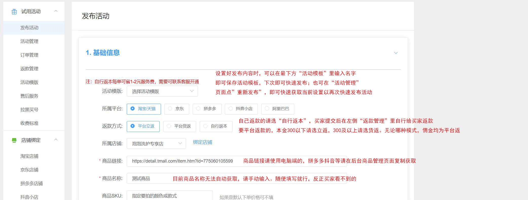This screenshot has height=200, width=528.
Task: Open the 所属店铺 store dropdown
Action: (x=156, y=144)
